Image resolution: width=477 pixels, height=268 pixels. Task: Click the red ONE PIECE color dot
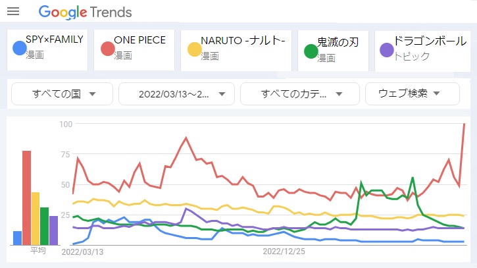(107, 49)
